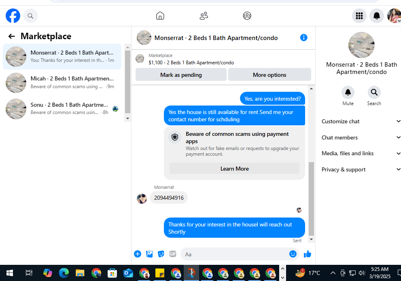Click conversation list scrollbar down arrow

(127, 118)
